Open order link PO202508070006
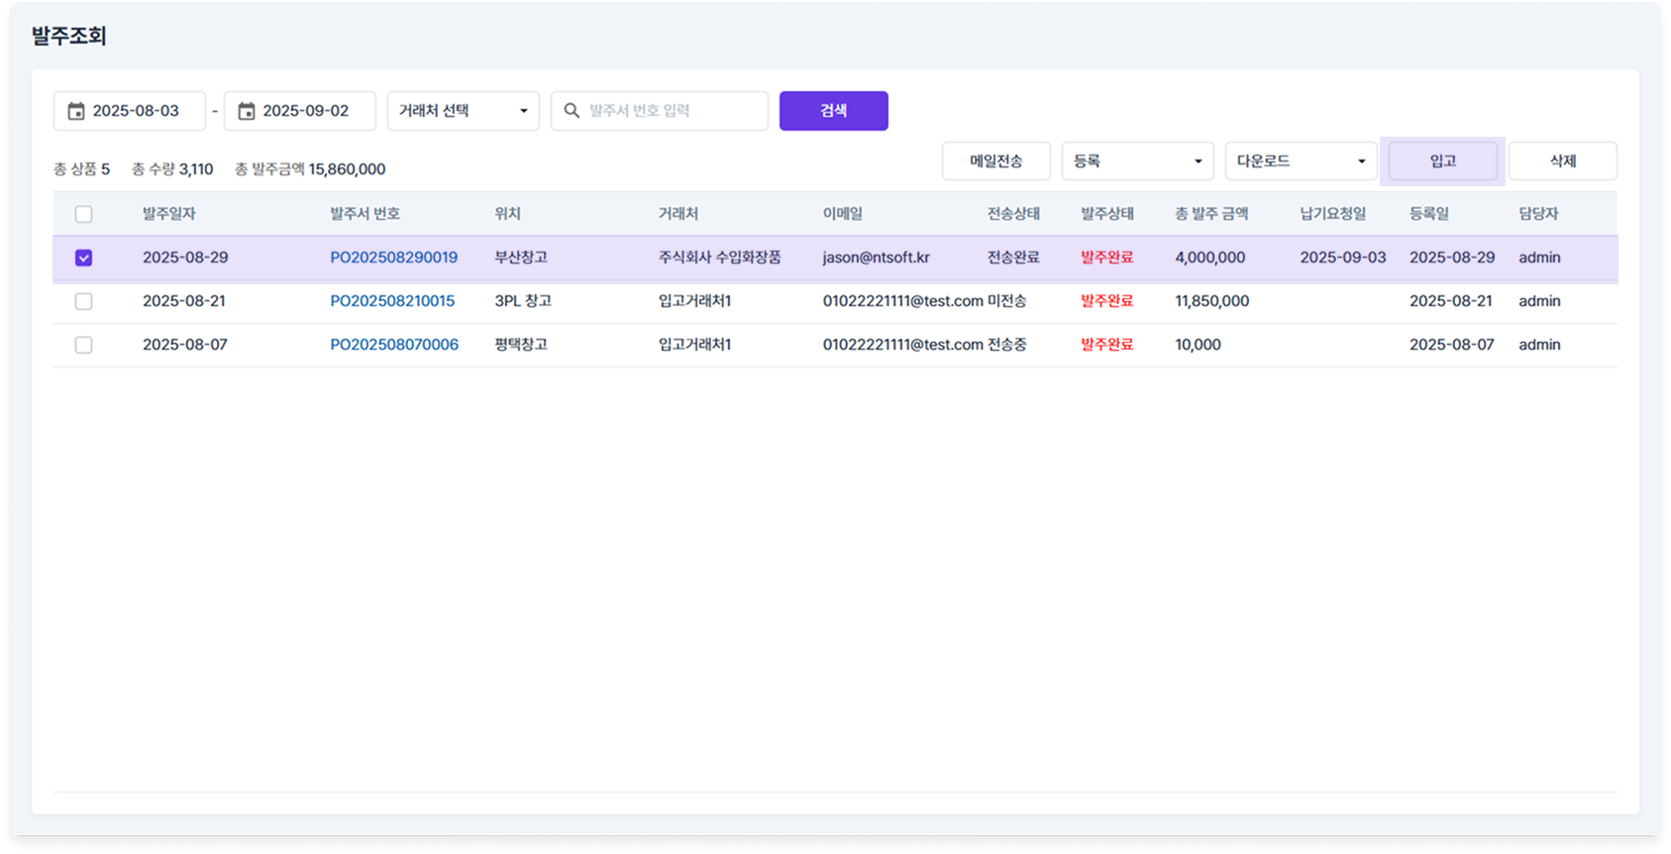Screen dimensions: 1671x854 coord(394,345)
